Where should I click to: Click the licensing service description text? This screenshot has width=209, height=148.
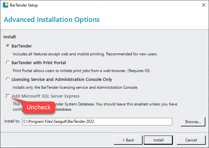pos(80,87)
